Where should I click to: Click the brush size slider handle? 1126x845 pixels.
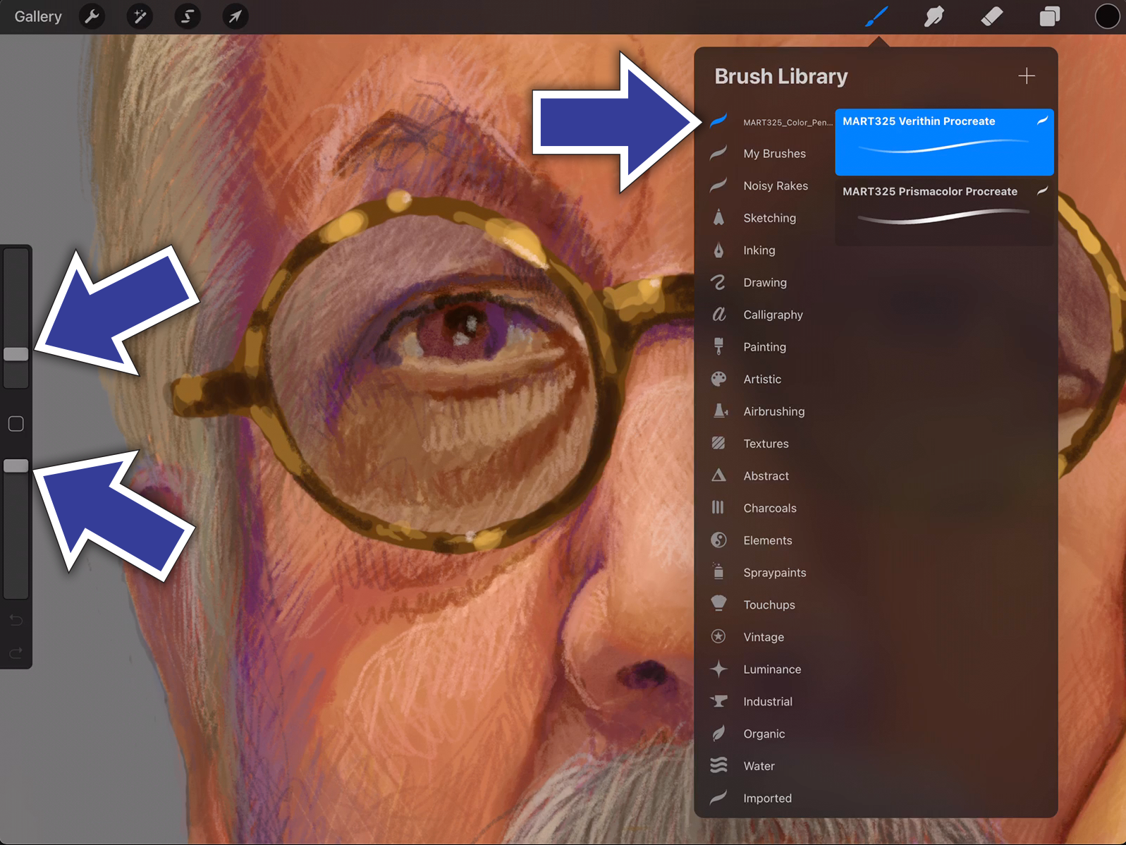pyautogui.click(x=16, y=354)
